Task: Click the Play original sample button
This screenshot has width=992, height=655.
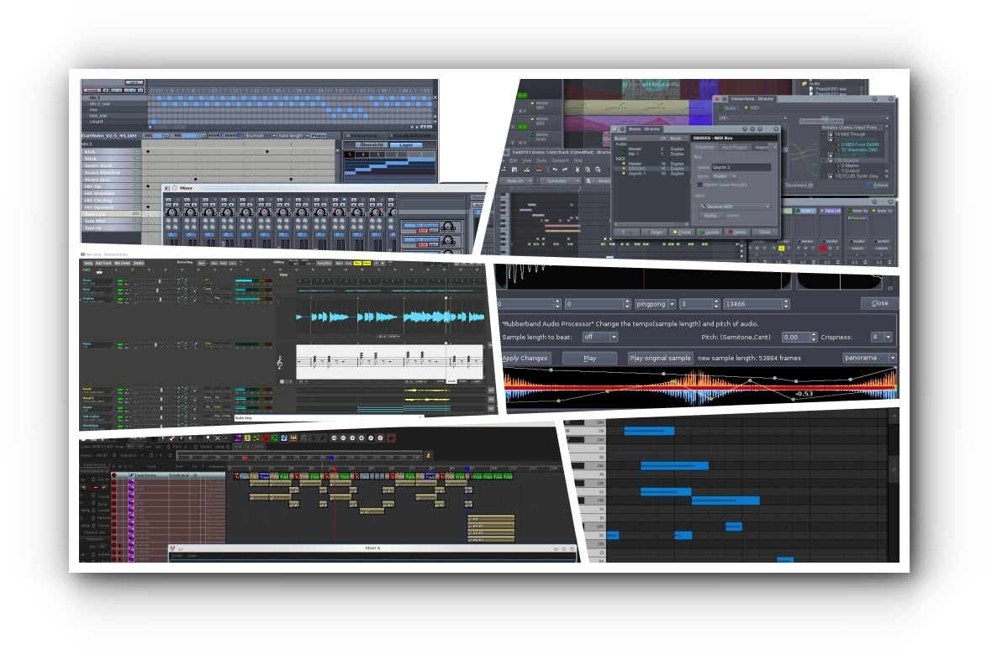Action: pos(660,358)
